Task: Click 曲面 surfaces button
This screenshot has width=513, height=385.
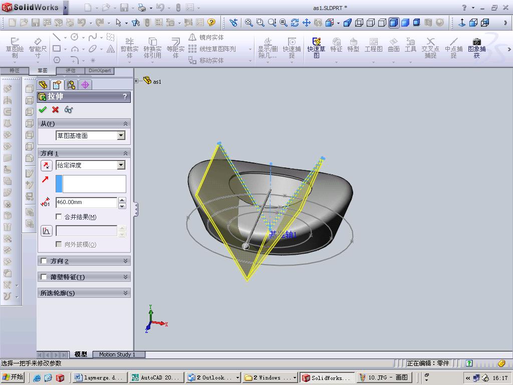Action: [394, 45]
